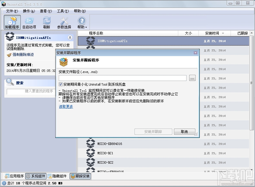Screen dimensions: 255x187
Task: Open the file browse ... button in dialog
Action: coord(192,78)
